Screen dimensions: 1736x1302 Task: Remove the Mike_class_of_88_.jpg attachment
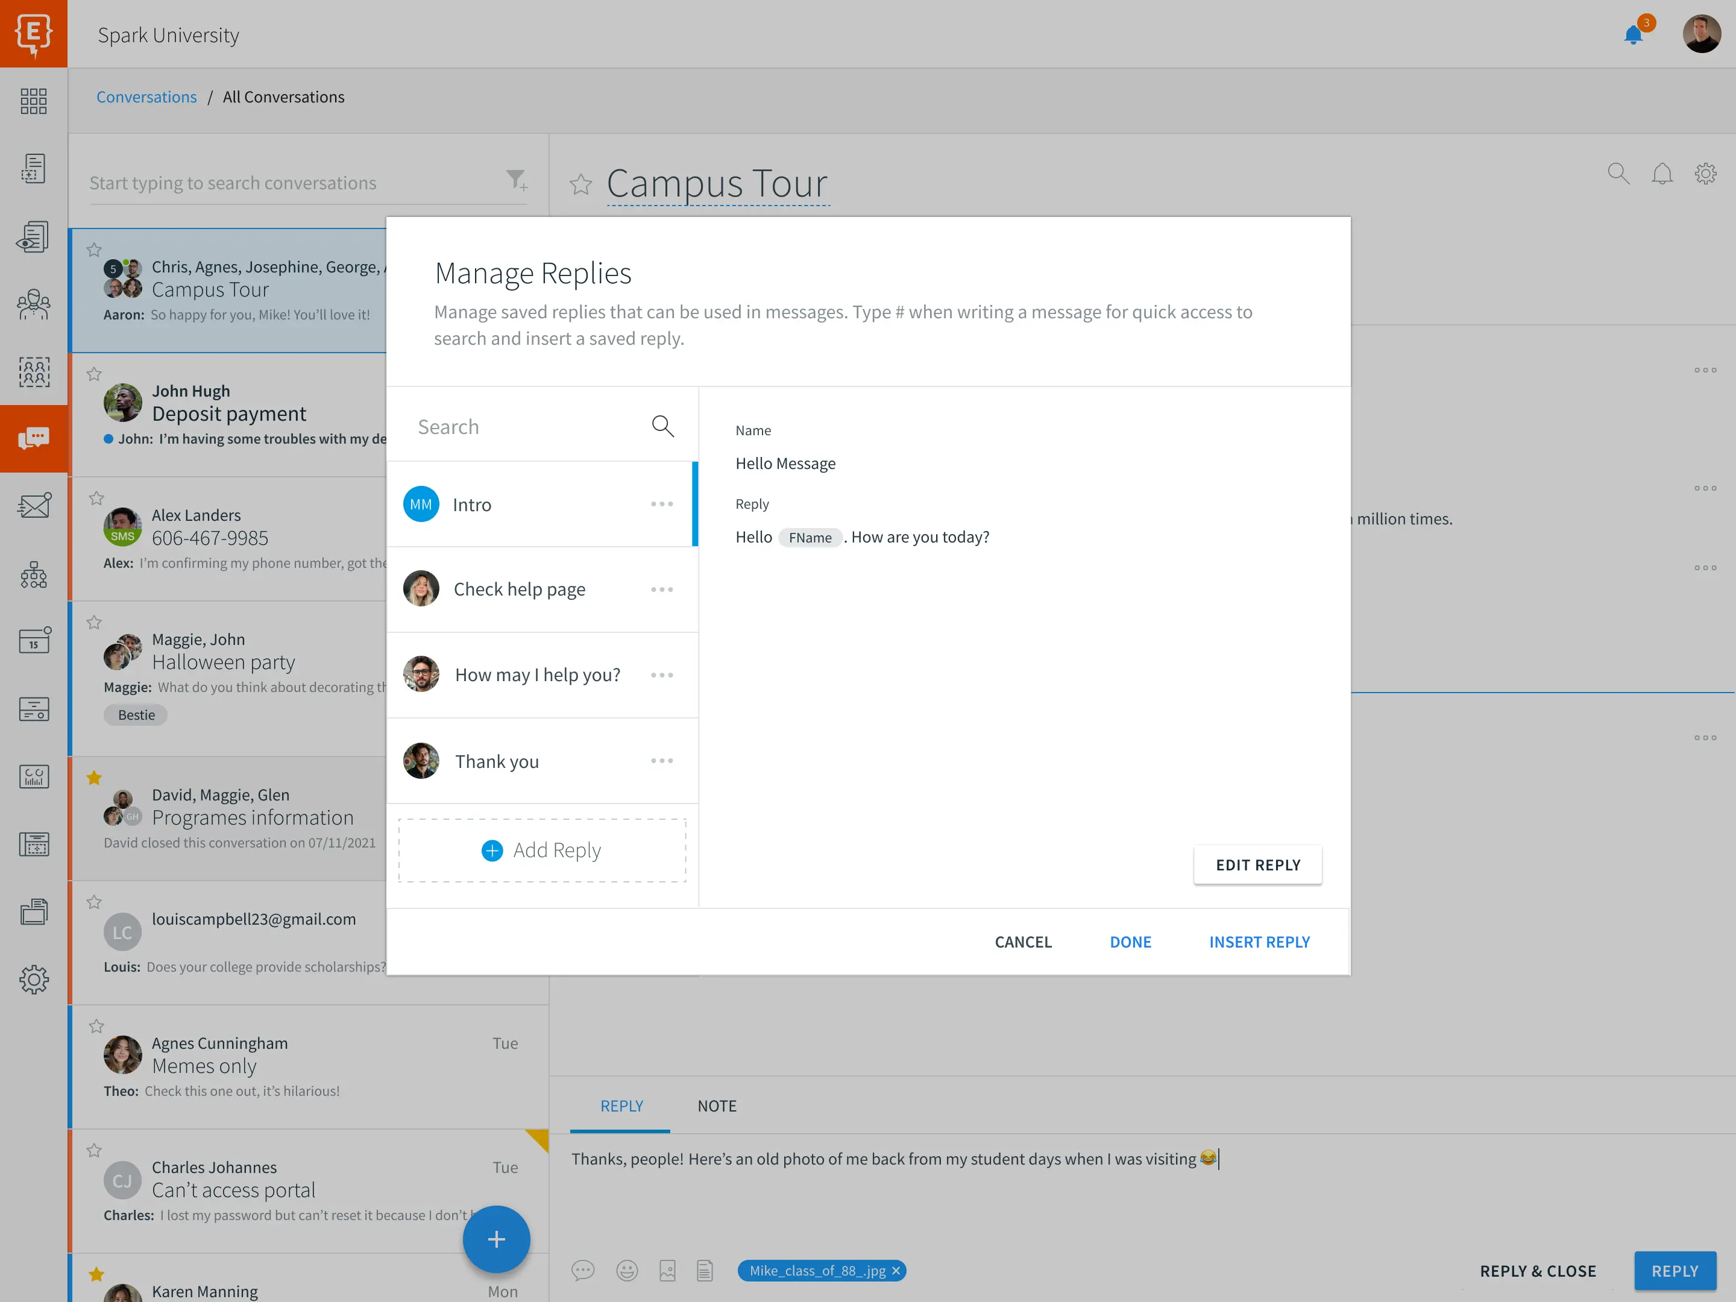[896, 1271]
